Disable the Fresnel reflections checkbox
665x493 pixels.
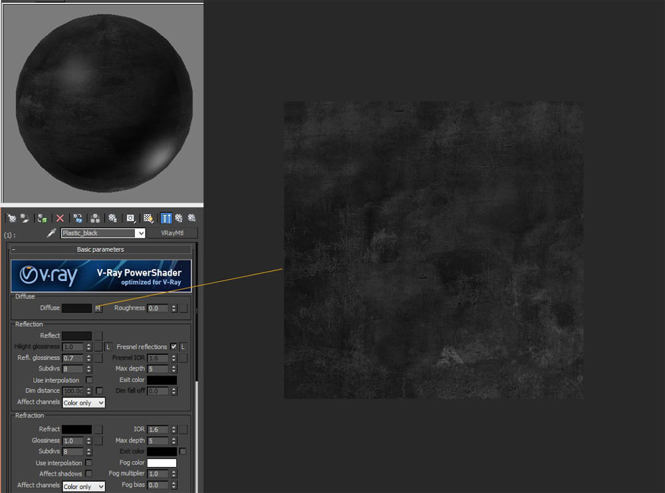coord(174,347)
